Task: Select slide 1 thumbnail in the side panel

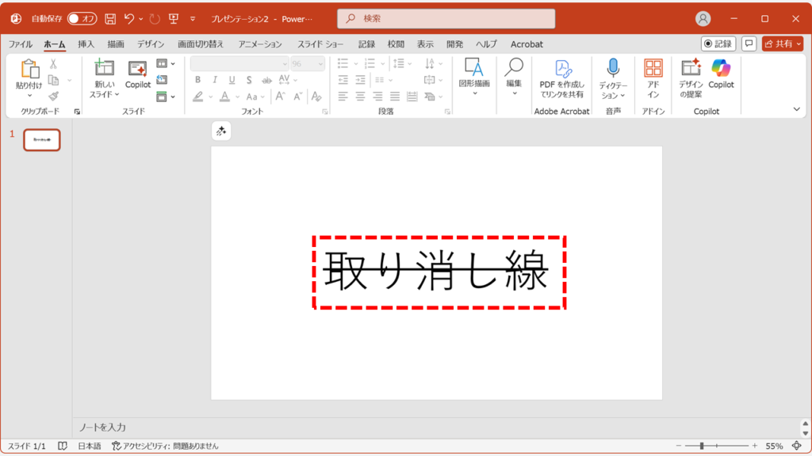Action: [x=42, y=139]
